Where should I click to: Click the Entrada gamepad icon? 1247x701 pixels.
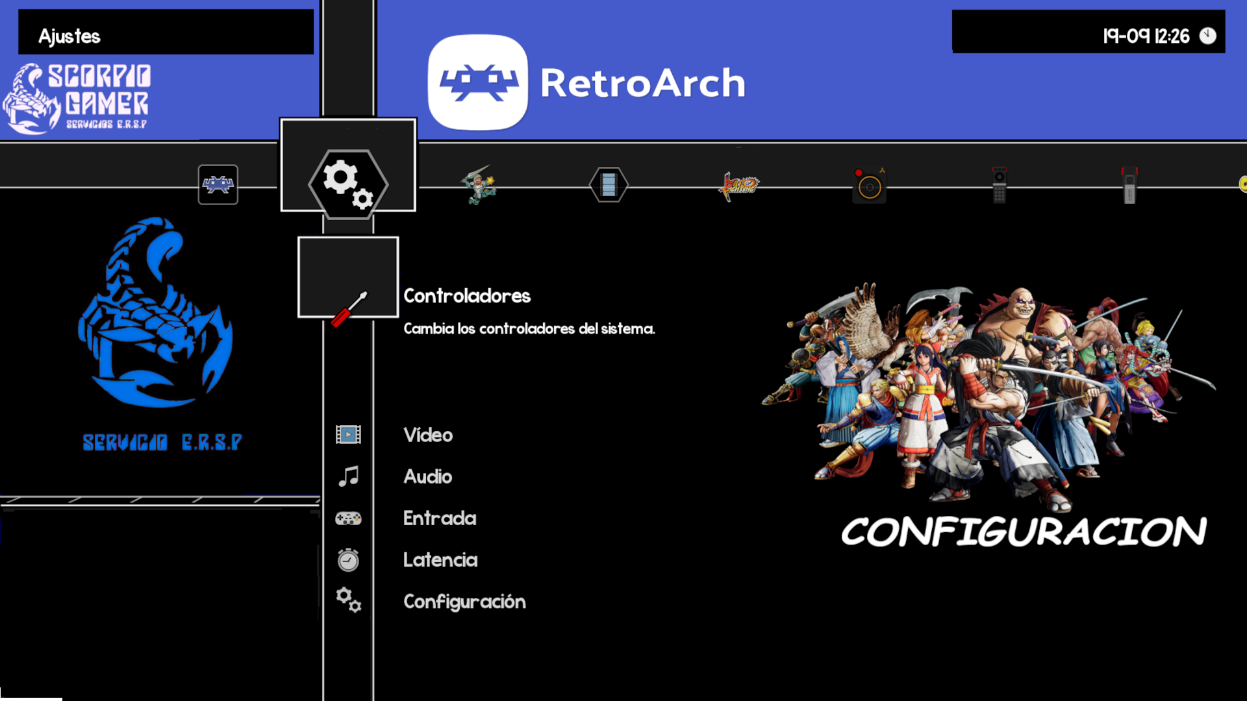(x=348, y=518)
